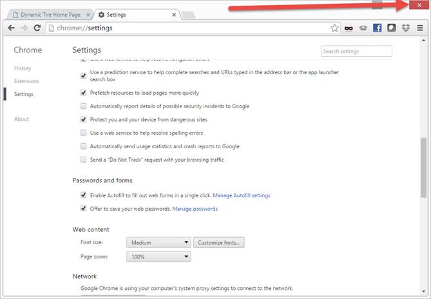Click the masked glasses extension icon

pyautogui.click(x=349, y=28)
